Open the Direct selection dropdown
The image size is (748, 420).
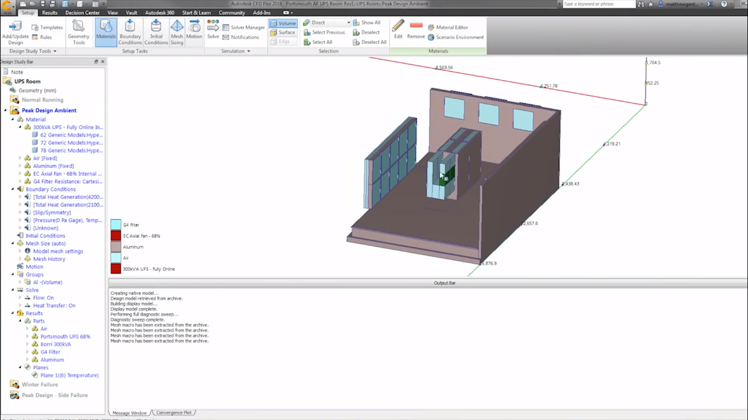click(326, 22)
